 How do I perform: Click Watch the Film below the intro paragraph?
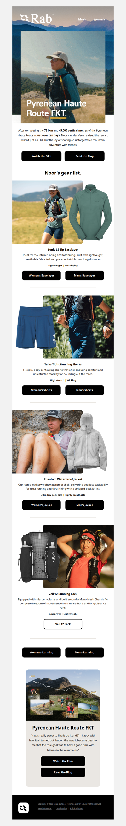tap(41, 156)
